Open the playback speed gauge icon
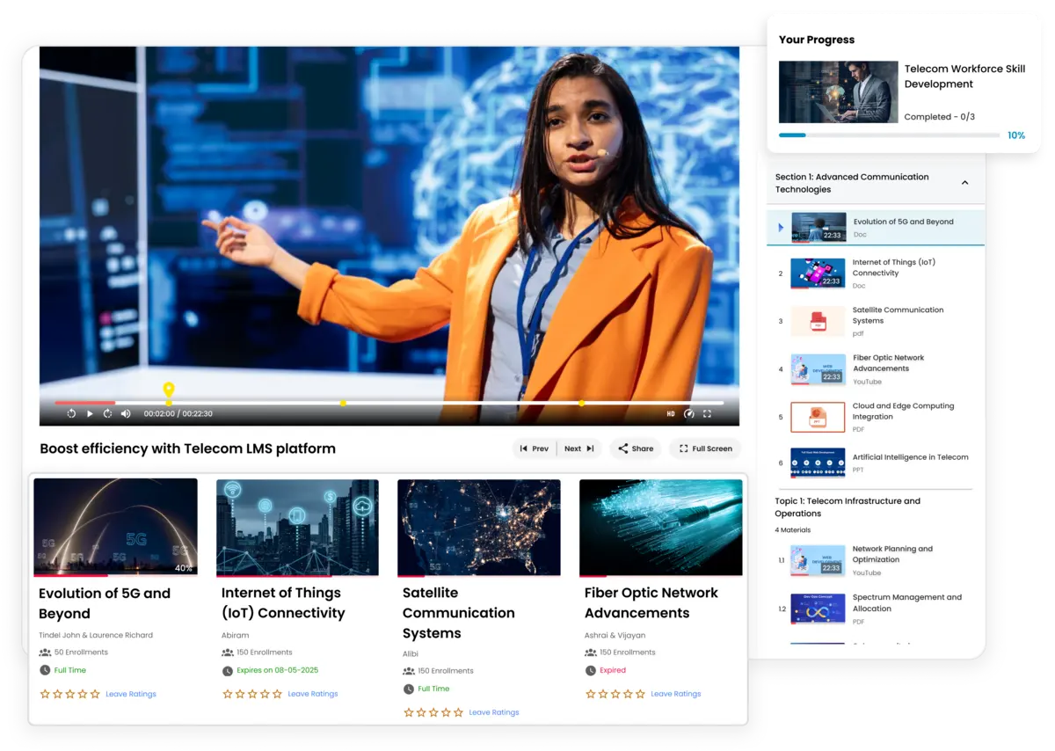This screenshot has height=751, width=1055. (x=688, y=413)
